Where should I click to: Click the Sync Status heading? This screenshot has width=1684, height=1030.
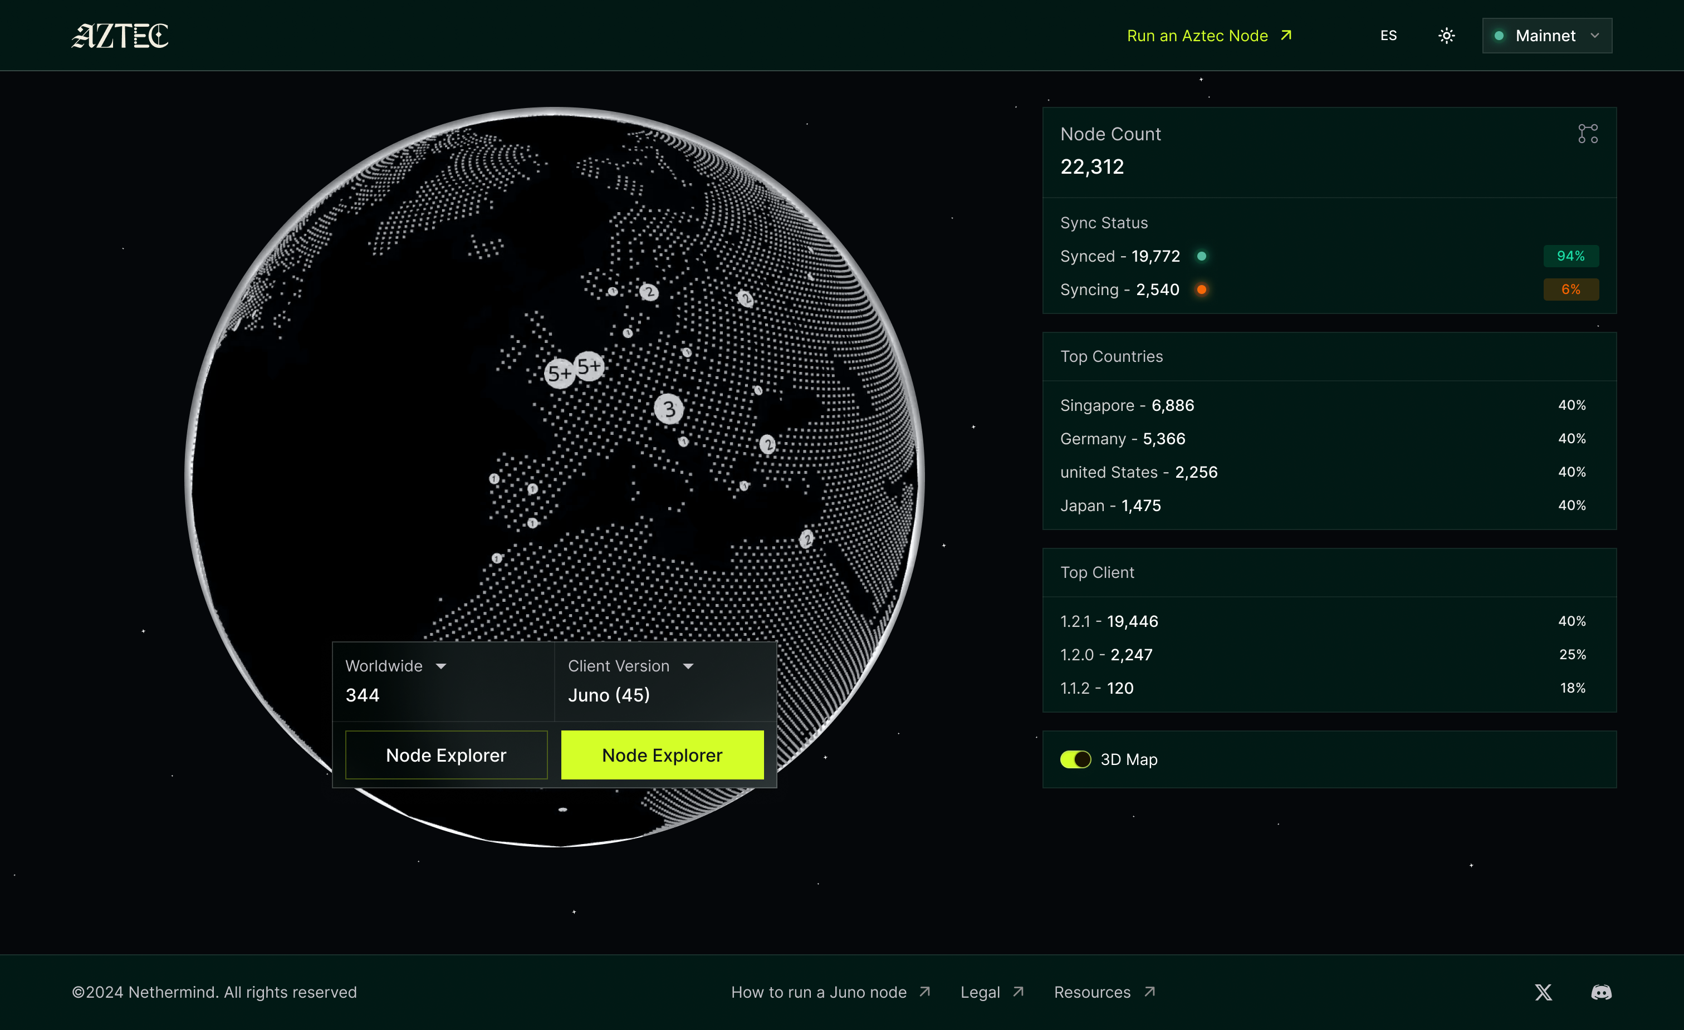coord(1104,223)
